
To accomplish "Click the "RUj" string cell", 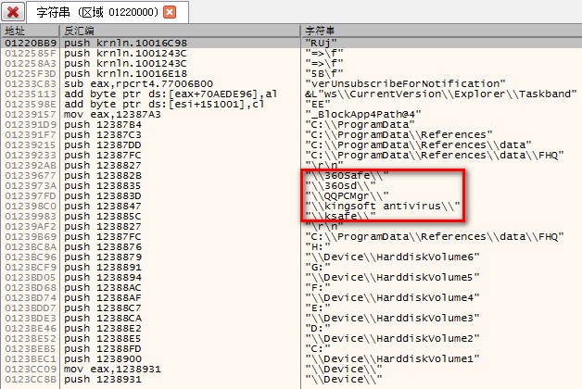I will coord(321,43).
